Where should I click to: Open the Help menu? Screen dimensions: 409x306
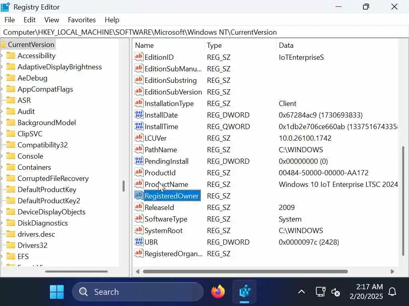pos(112,20)
